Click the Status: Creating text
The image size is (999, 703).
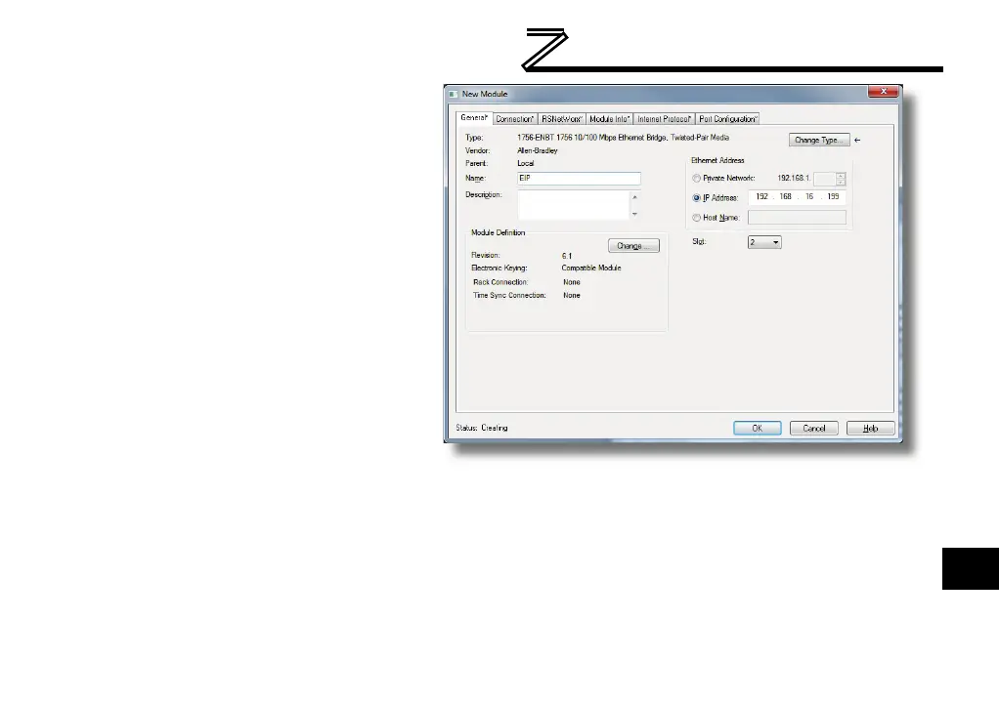482,429
